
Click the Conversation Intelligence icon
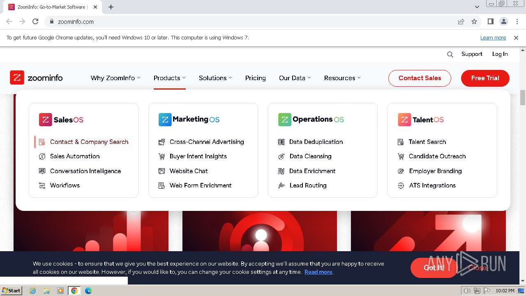coord(42,171)
